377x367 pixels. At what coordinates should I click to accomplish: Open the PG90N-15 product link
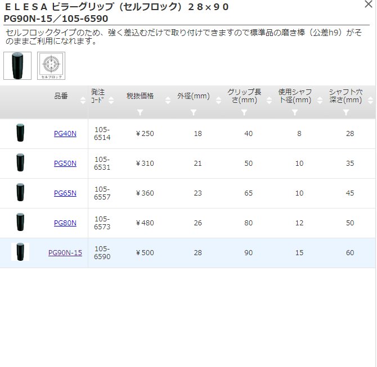(65, 253)
